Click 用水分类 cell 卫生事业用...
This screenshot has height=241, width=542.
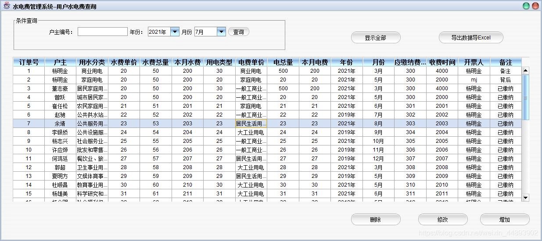[x=92, y=167]
